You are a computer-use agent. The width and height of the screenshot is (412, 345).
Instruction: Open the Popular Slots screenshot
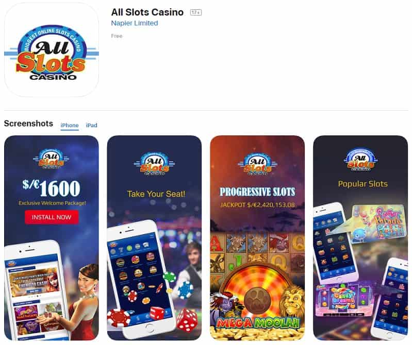[360, 238]
